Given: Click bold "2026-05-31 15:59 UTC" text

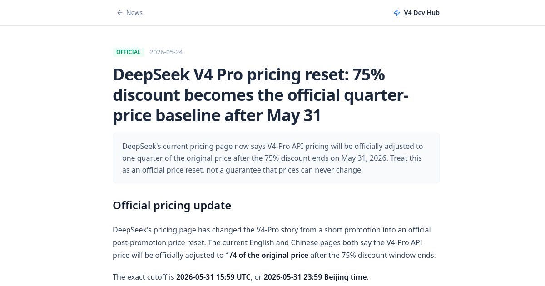Looking at the screenshot, I should 213,277.
